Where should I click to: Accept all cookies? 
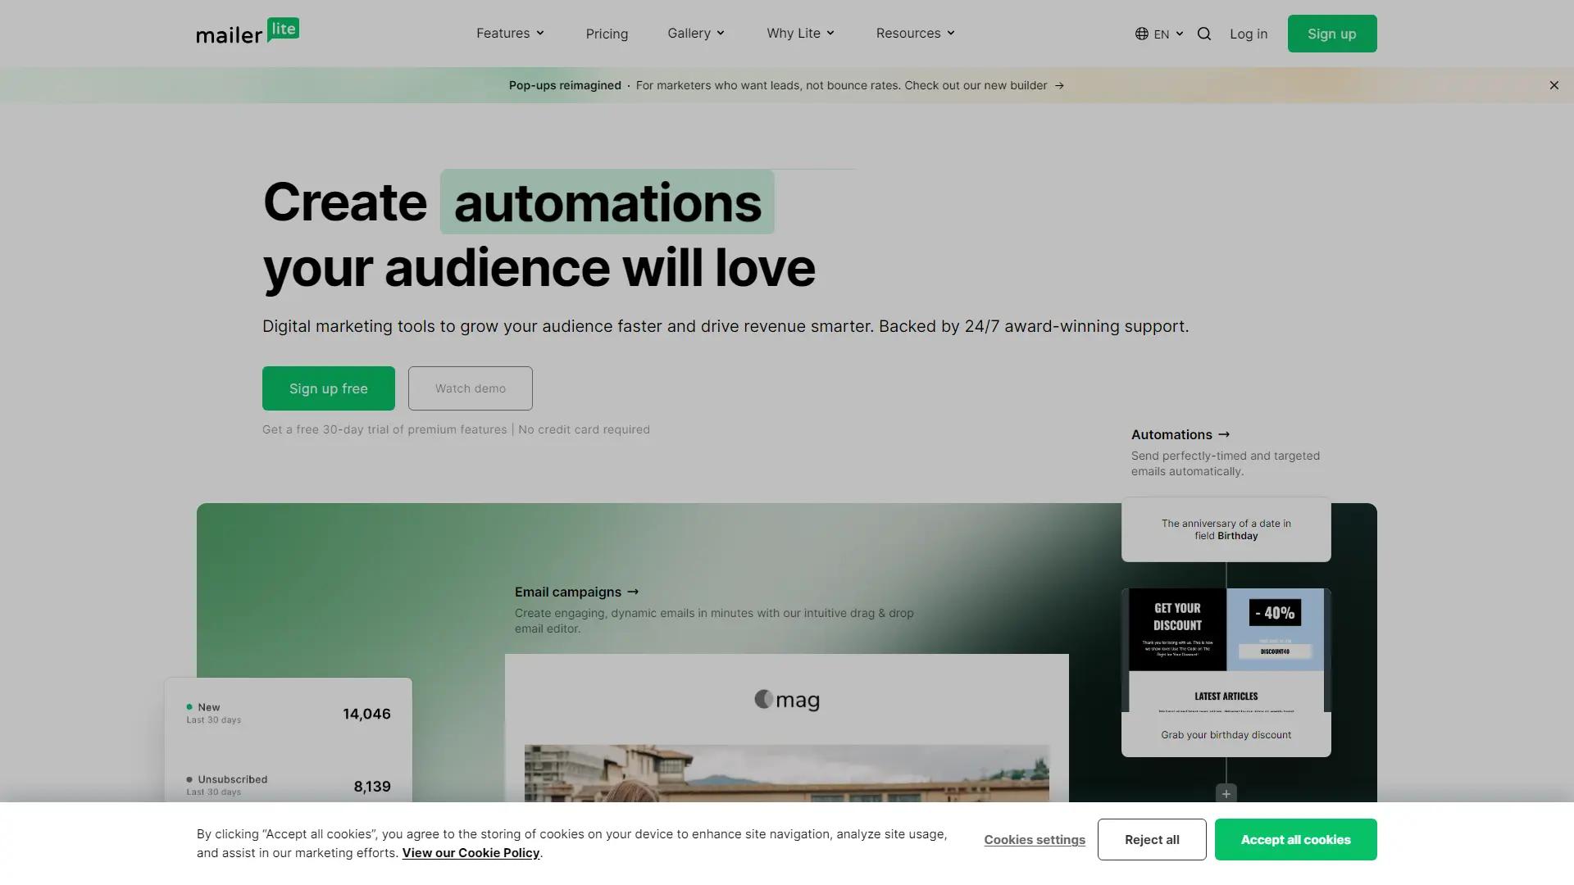1295,839
